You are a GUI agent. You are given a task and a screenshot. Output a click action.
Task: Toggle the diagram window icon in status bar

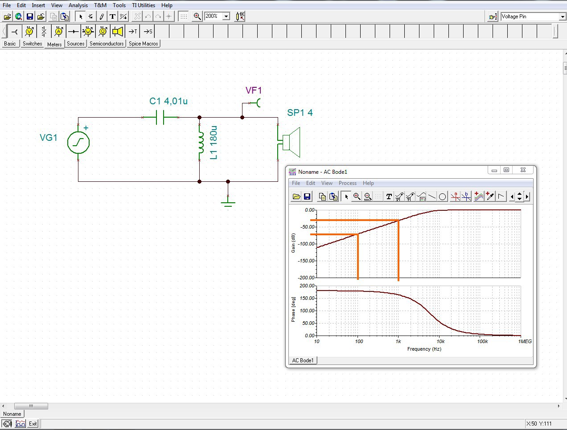(x=20, y=424)
